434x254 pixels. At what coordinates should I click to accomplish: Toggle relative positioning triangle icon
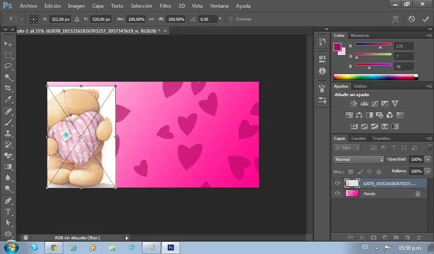pos(77,19)
